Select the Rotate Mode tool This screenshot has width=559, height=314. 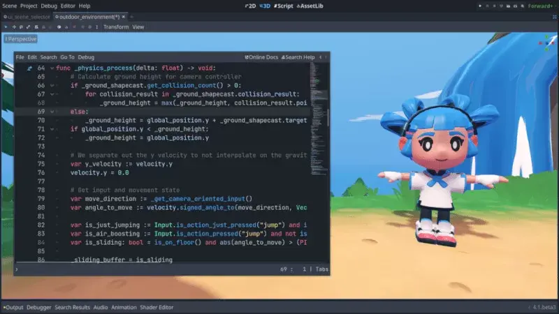tap(21, 27)
